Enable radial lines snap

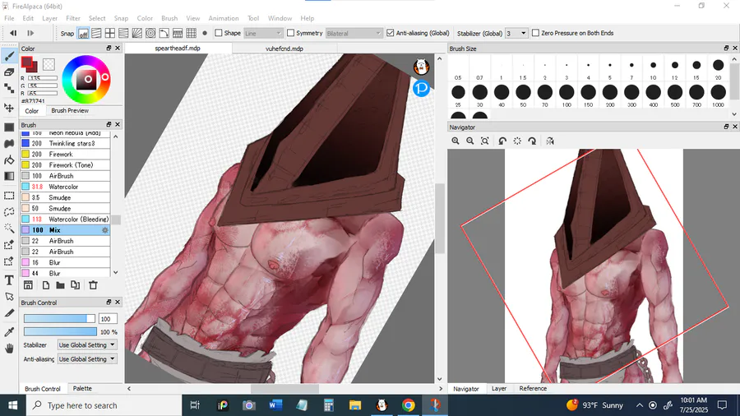point(136,34)
